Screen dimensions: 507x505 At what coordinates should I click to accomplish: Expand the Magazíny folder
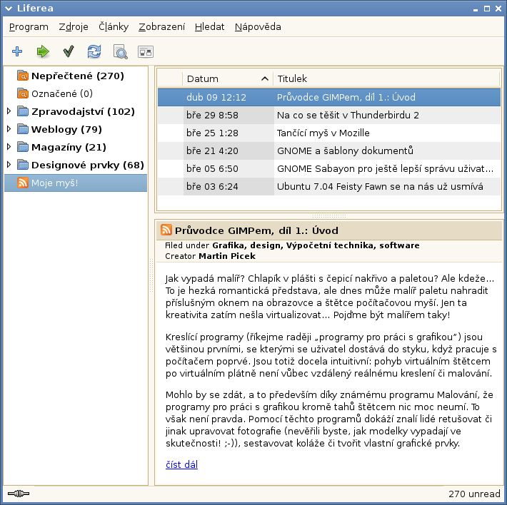pos(9,147)
